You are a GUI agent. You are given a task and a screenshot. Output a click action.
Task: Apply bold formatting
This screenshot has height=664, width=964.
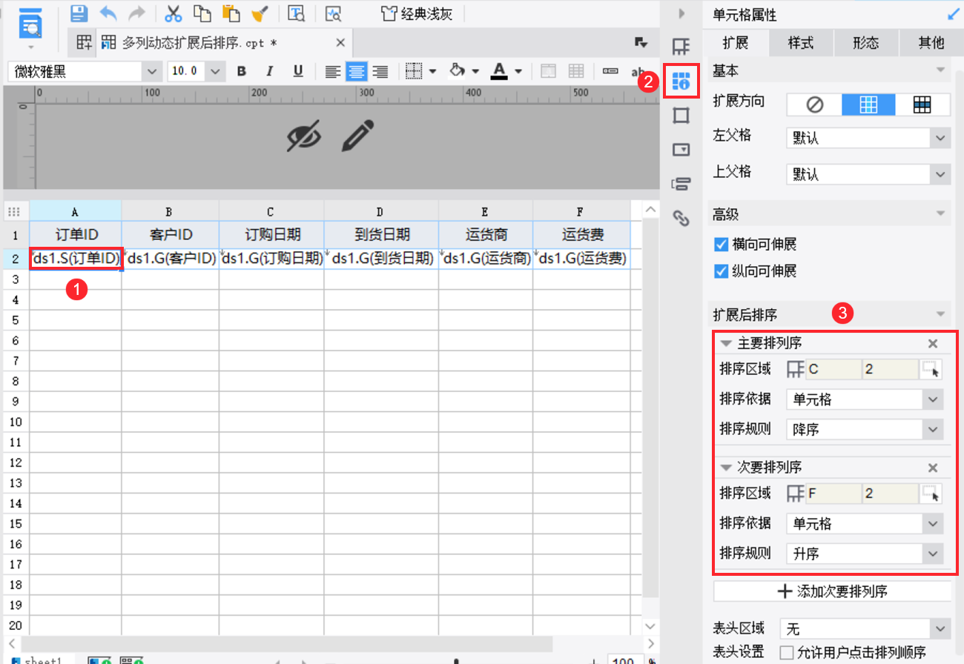click(x=241, y=71)
